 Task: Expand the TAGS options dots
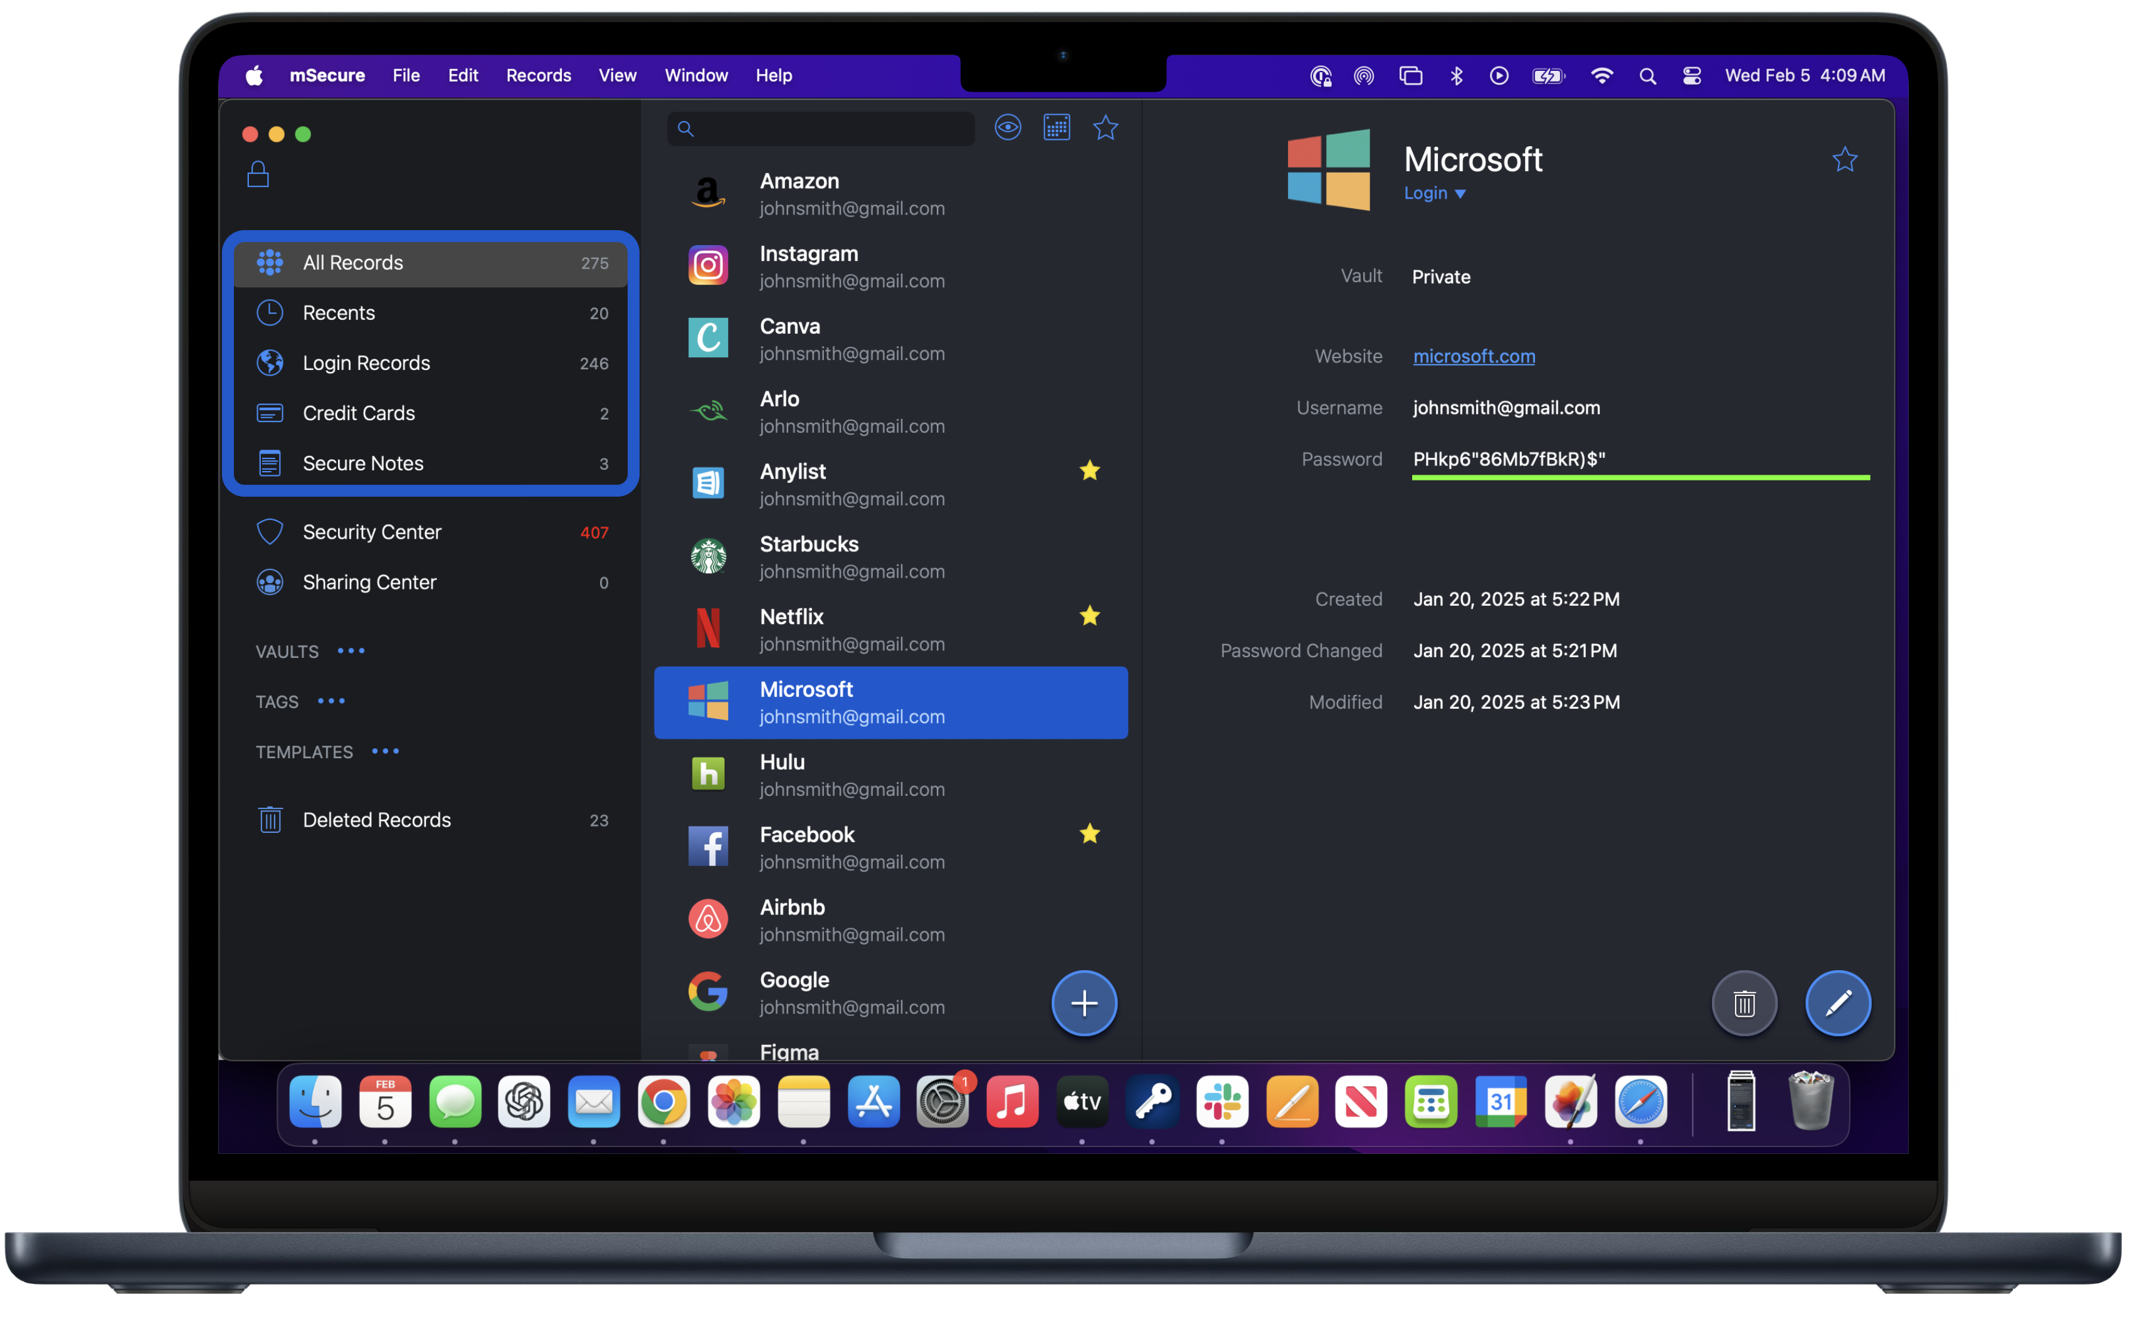pyautogui.click(x=331, y=701)
